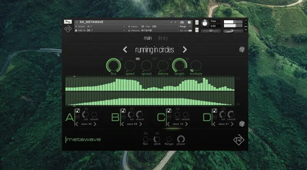Toggle small switch above speed knob

(x=138, y=59)
